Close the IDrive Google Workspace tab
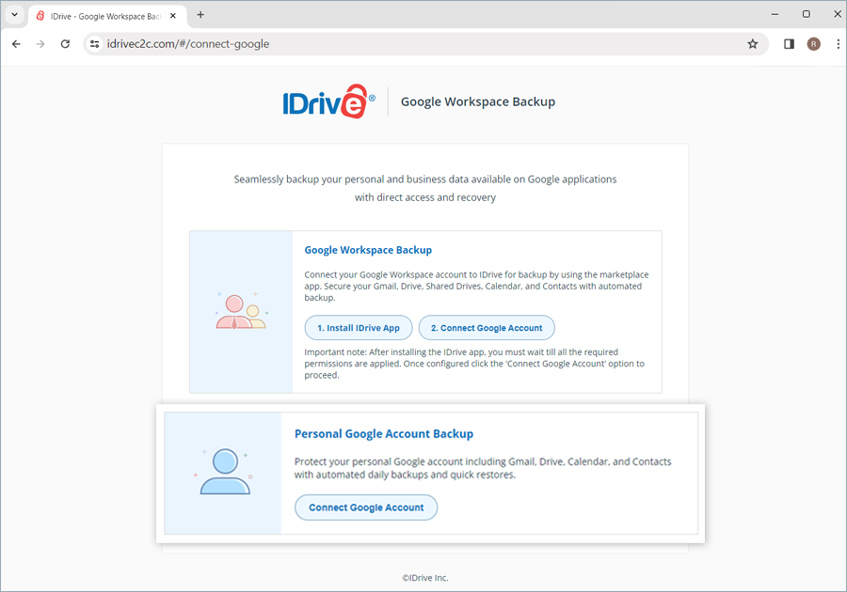 (173, 16)
